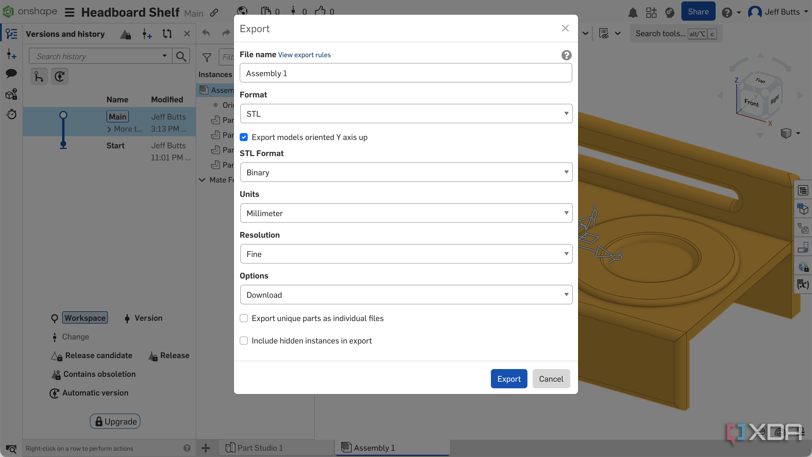812x457 pixels.
Task: Cancel the Export dialog
Action: tap(551, 379)
